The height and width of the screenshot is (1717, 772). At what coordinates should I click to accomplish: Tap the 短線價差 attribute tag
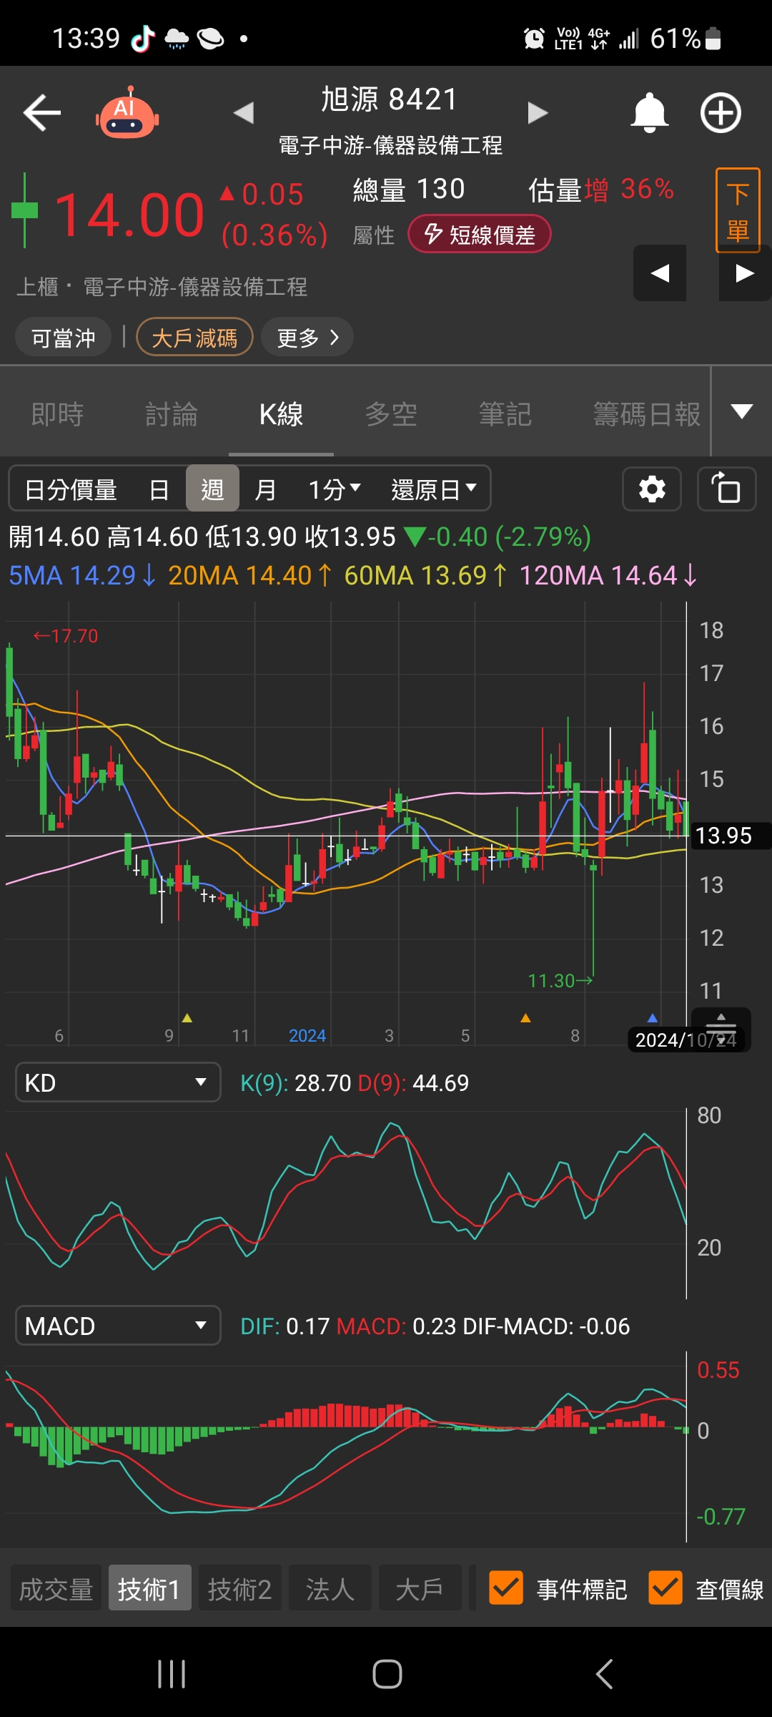[479, 234]
